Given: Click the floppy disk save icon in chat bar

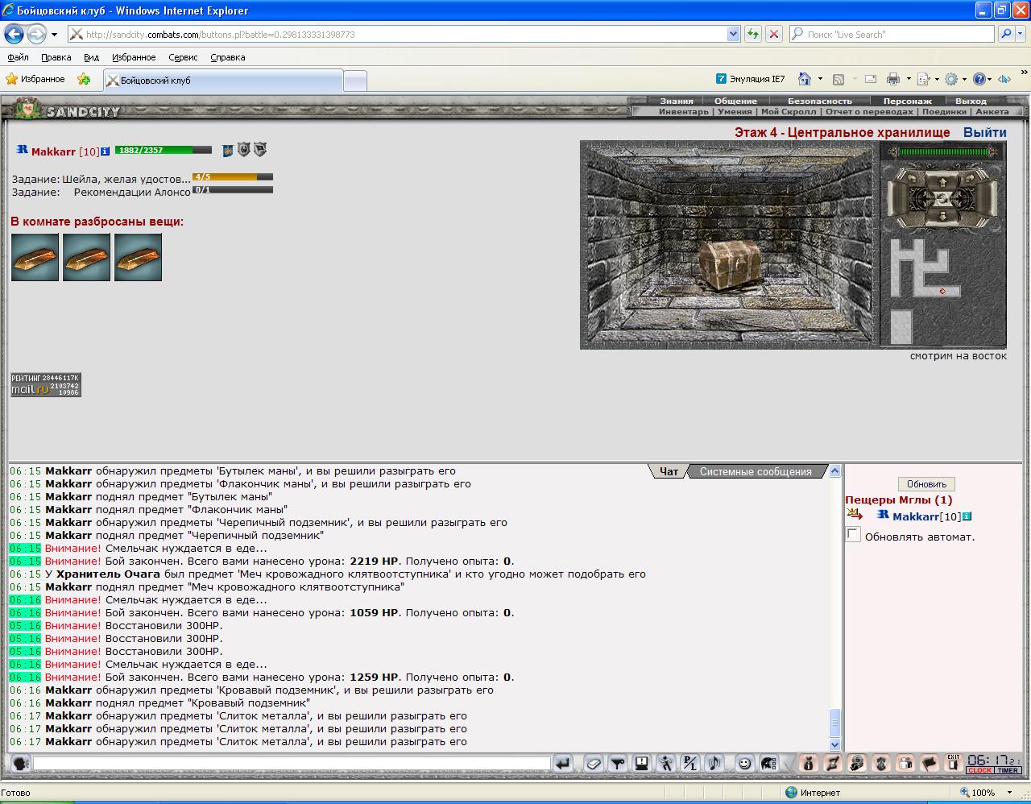Looking at the screenshot, I should (x=642, y=763).
